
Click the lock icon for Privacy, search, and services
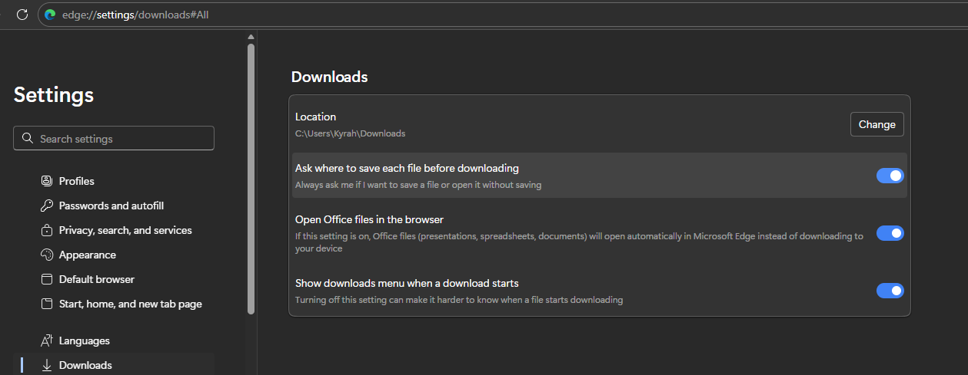point(46,230)
